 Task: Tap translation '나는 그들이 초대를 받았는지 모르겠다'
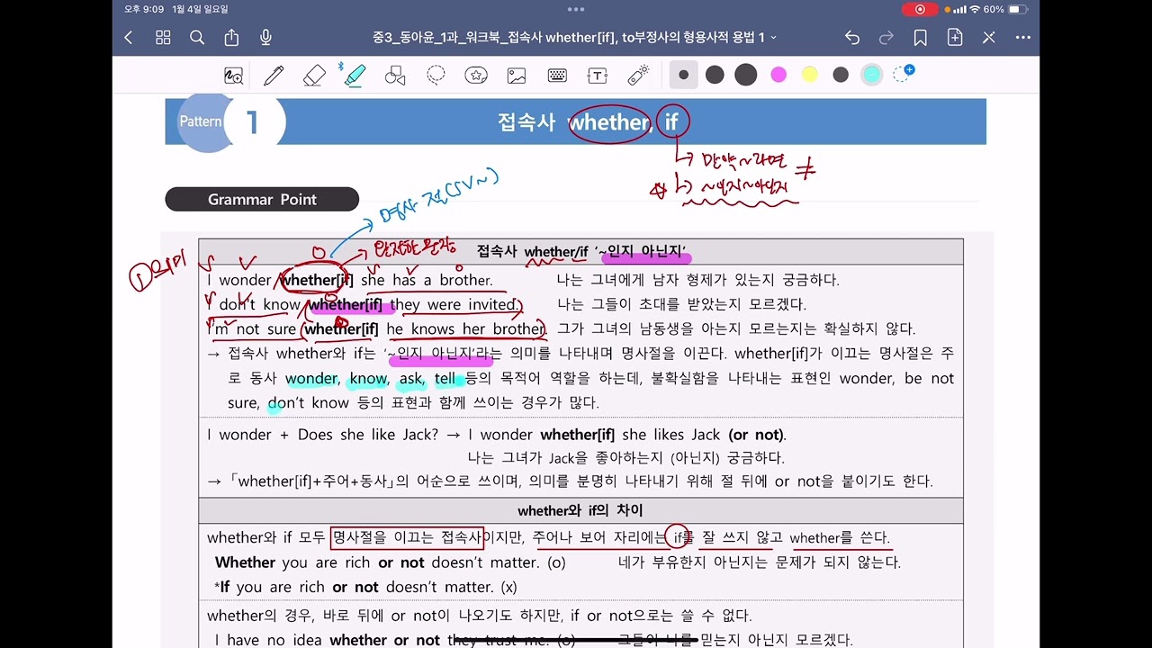coord(681,304)
